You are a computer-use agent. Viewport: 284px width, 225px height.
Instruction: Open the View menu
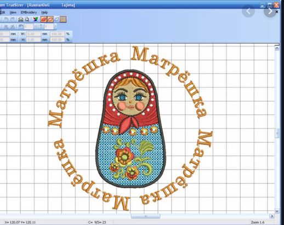(x=13, y=13)
